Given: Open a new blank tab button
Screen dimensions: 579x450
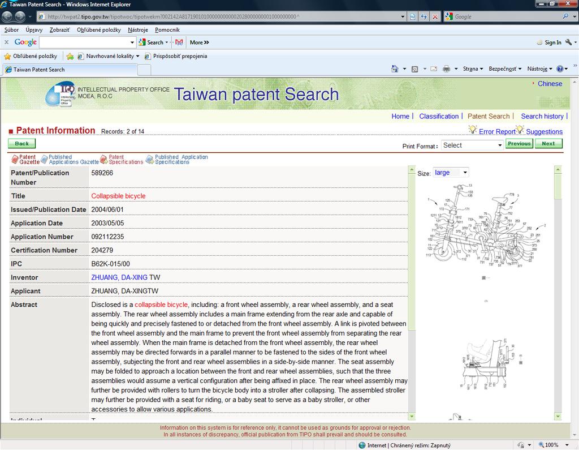Looking at the screenshot, I should [x=144, y=70].
